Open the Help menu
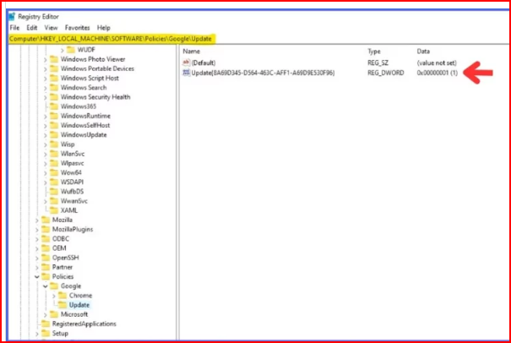Viewport: 511px width, 343px height. tap(104, 28)
